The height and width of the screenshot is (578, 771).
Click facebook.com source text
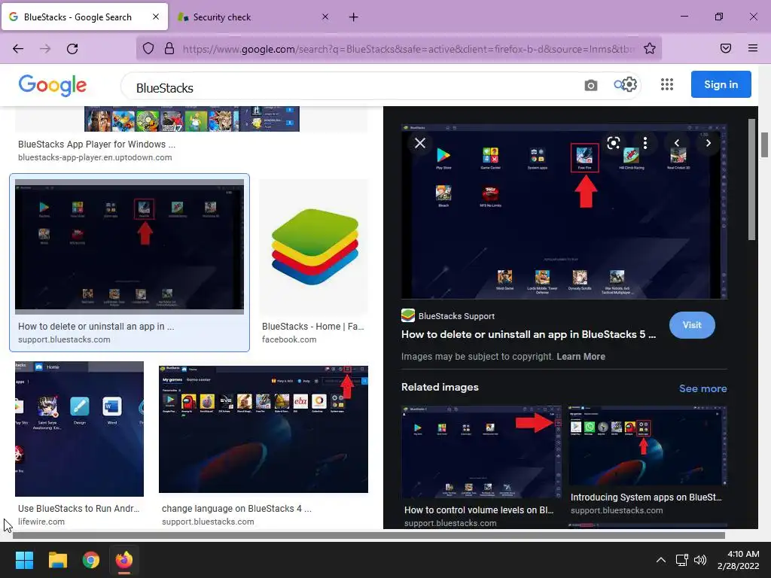(289, 339)
